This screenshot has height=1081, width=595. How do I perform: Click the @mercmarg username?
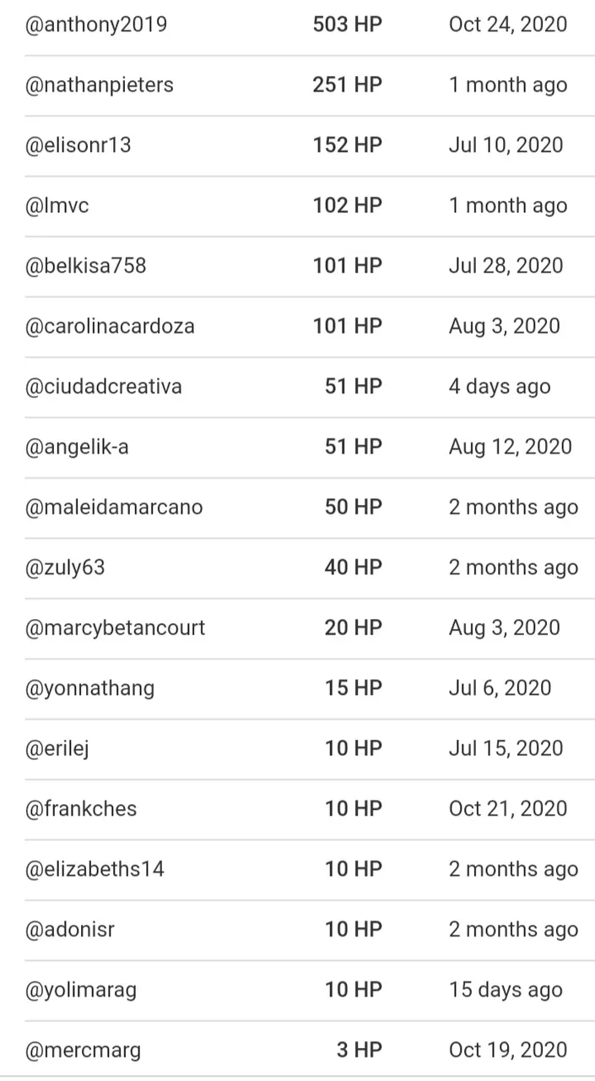click(x=84, y=1051)
